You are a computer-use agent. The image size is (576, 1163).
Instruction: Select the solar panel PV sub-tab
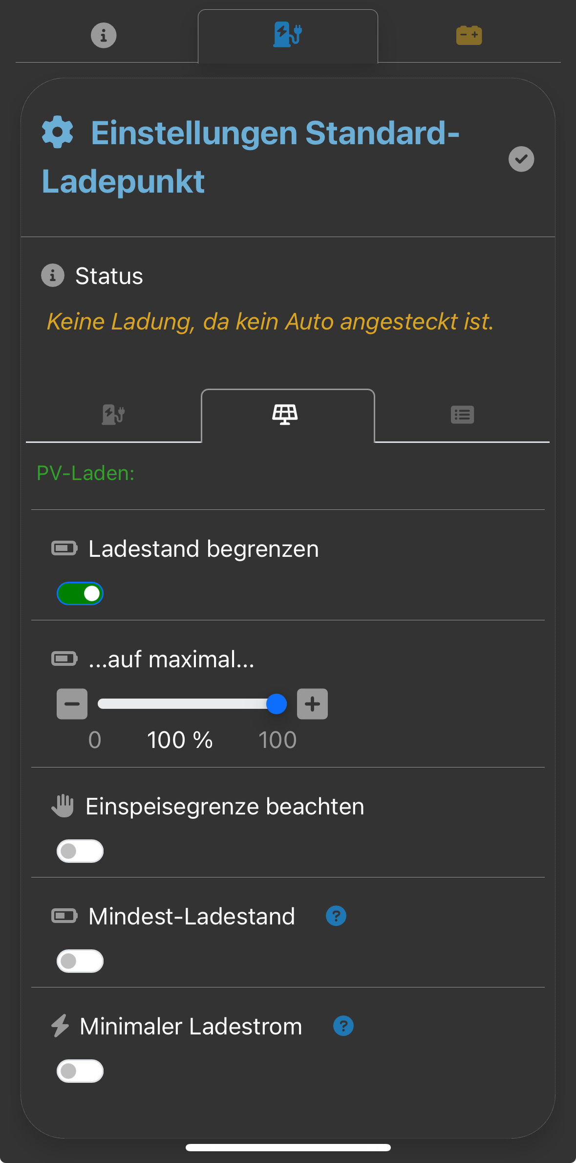[x=285, y=415]
